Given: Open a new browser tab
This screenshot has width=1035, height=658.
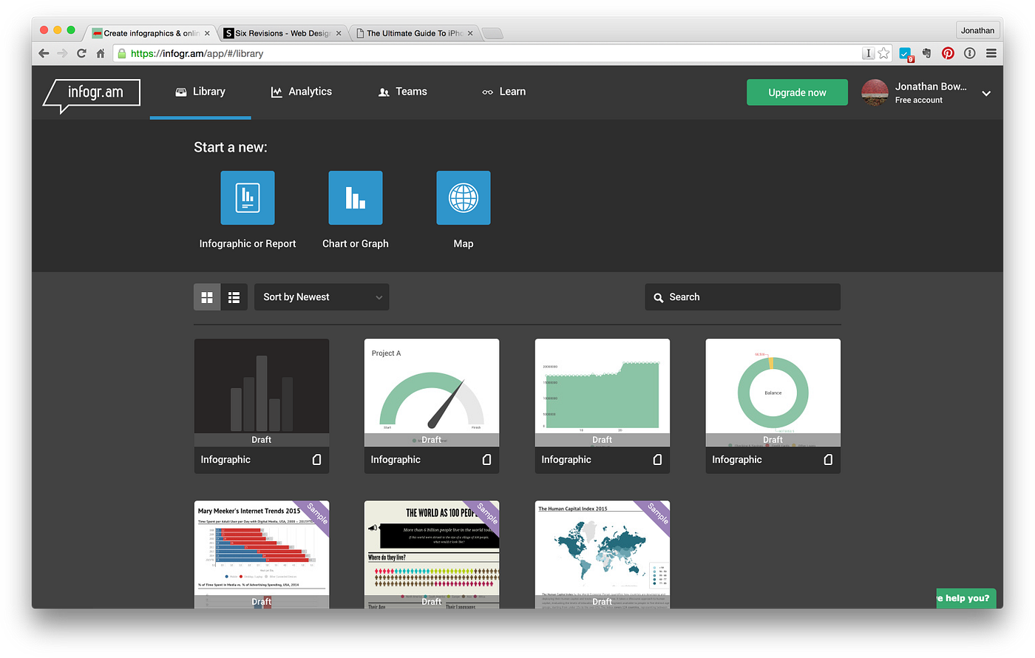Looking at the screenshot, I should tap(493, 33).
